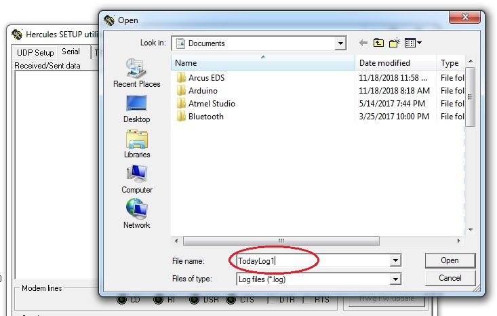Click the Received/Sent data area in Hercules
This screenshot has width=497, height=316.
[57, 174]
